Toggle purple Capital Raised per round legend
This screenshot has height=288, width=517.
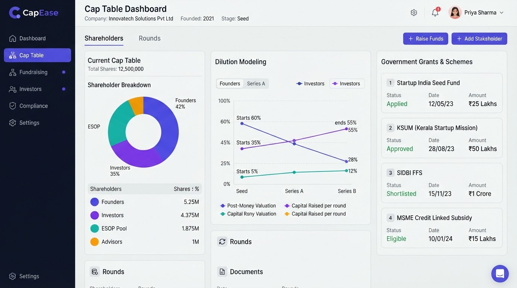point(315,206)
